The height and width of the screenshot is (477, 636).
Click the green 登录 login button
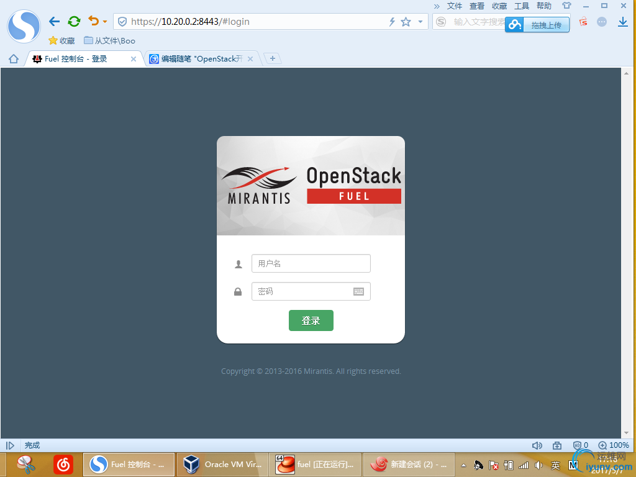click(311, 320)
